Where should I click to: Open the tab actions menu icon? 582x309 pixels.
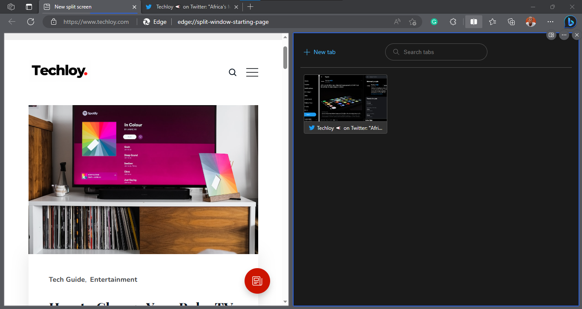(29, 7)
